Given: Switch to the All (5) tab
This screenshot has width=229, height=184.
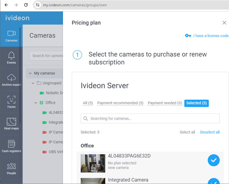Looking at the screenshot, I should coord(88,103).
